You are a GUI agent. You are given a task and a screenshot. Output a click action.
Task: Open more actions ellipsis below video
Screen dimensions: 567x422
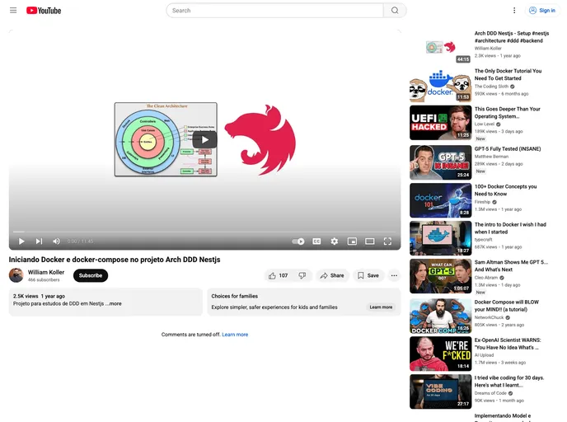(394, 275)
